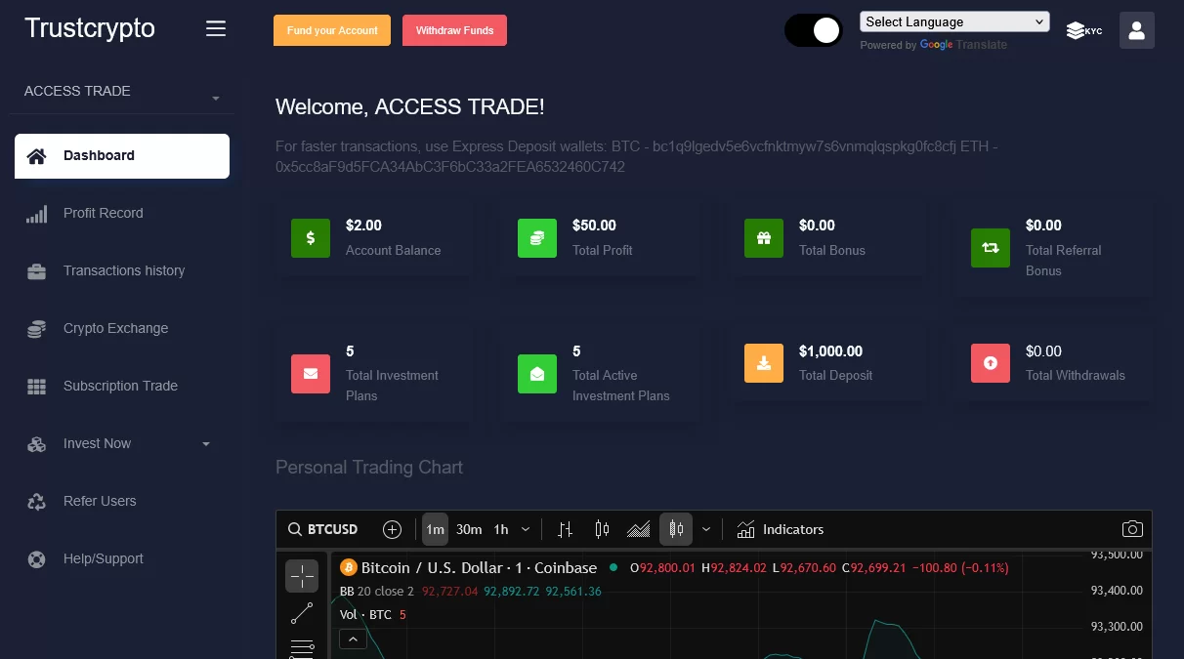Select the 30m timeframe on the chart
Viewport: 1184px width, 659px height.
pyautogui.click(x=469, y=529)
